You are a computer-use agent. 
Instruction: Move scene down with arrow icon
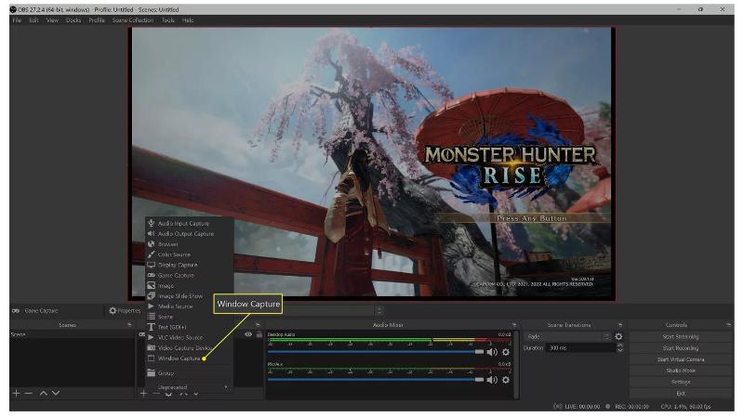(x=56, y=393)
